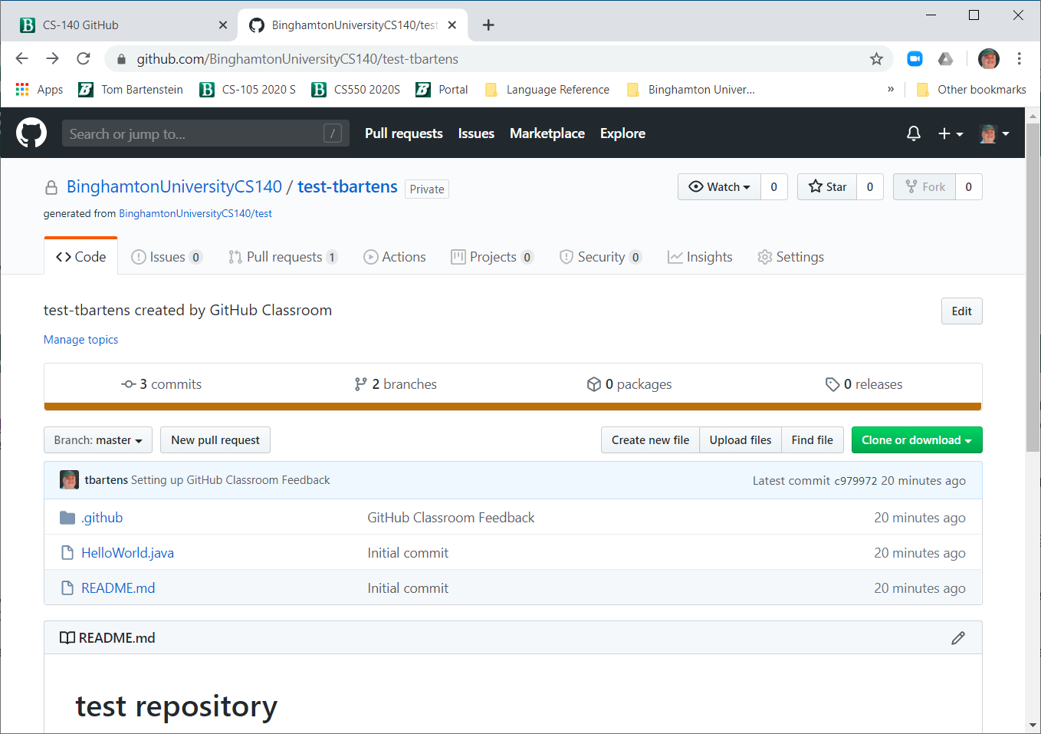The width and height of the screenshot is (1041, 734).
Task: Click the Zoom extension icon
Action: pos(915,59)
